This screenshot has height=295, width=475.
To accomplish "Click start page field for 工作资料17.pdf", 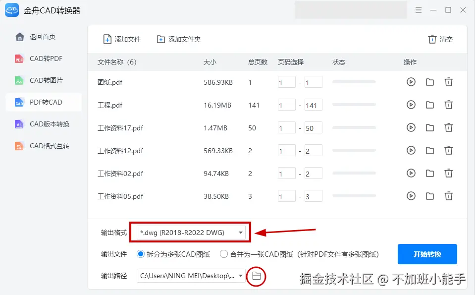I will pyautogui.click(x=287, y=127).
